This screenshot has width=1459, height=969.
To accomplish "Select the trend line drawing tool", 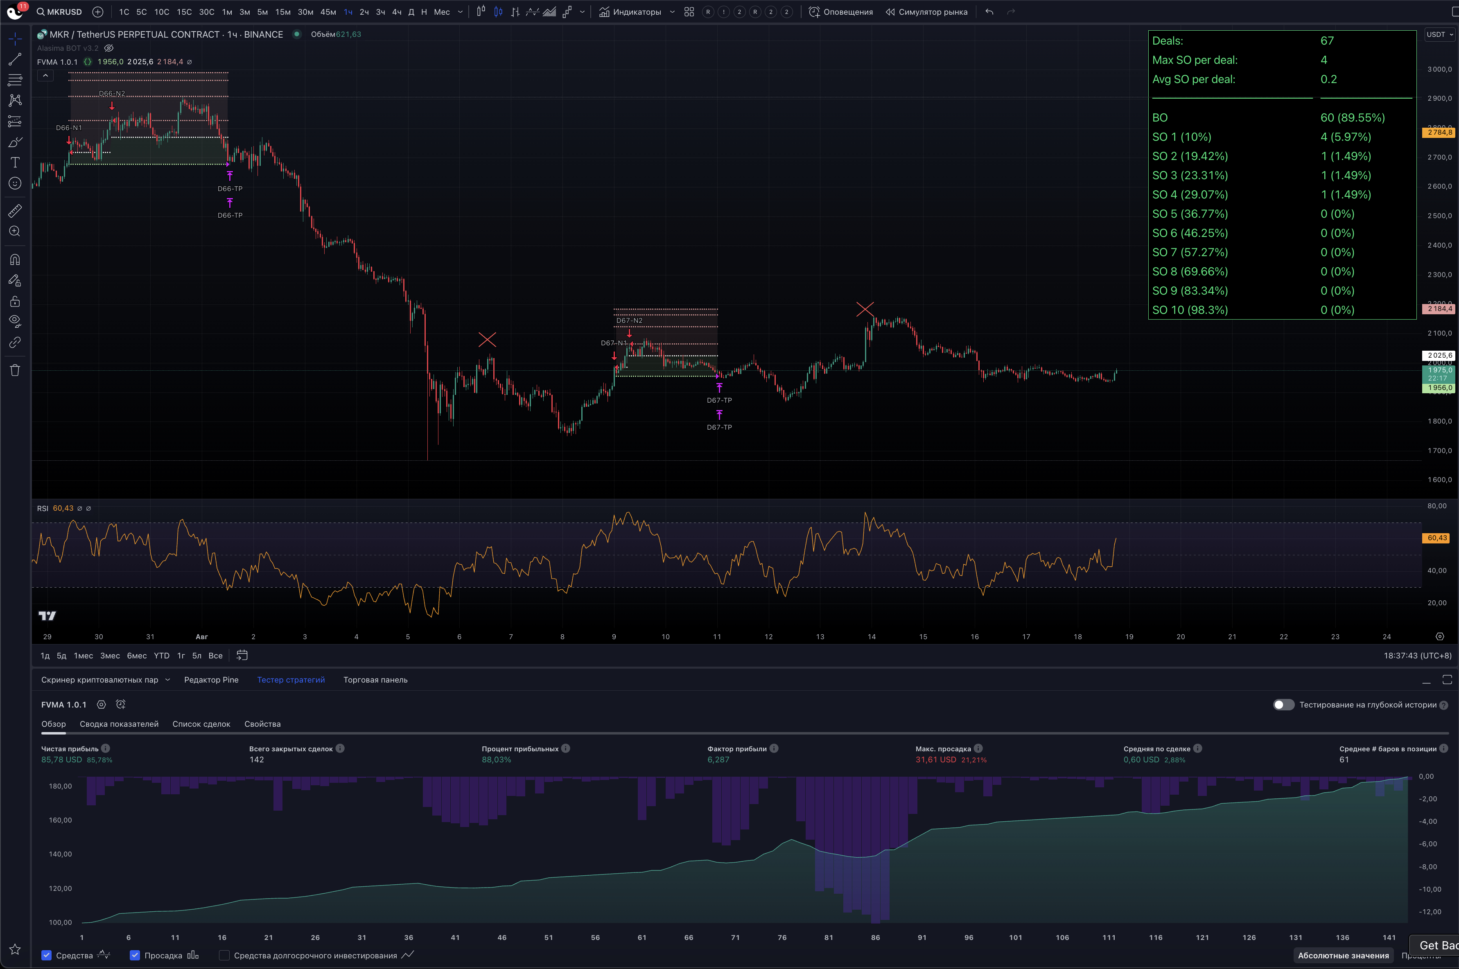I will [x=15, y=59].
